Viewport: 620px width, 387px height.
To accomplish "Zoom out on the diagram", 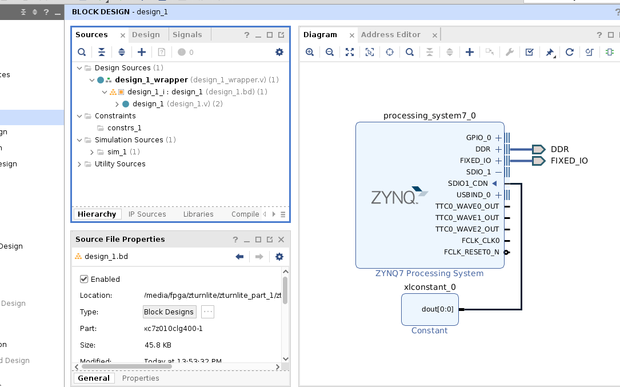I will click(x=329, y=52).
